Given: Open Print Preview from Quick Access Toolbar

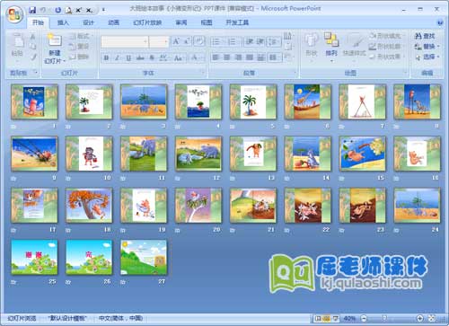Looking at the screenshot, I should tap(68, 10).
